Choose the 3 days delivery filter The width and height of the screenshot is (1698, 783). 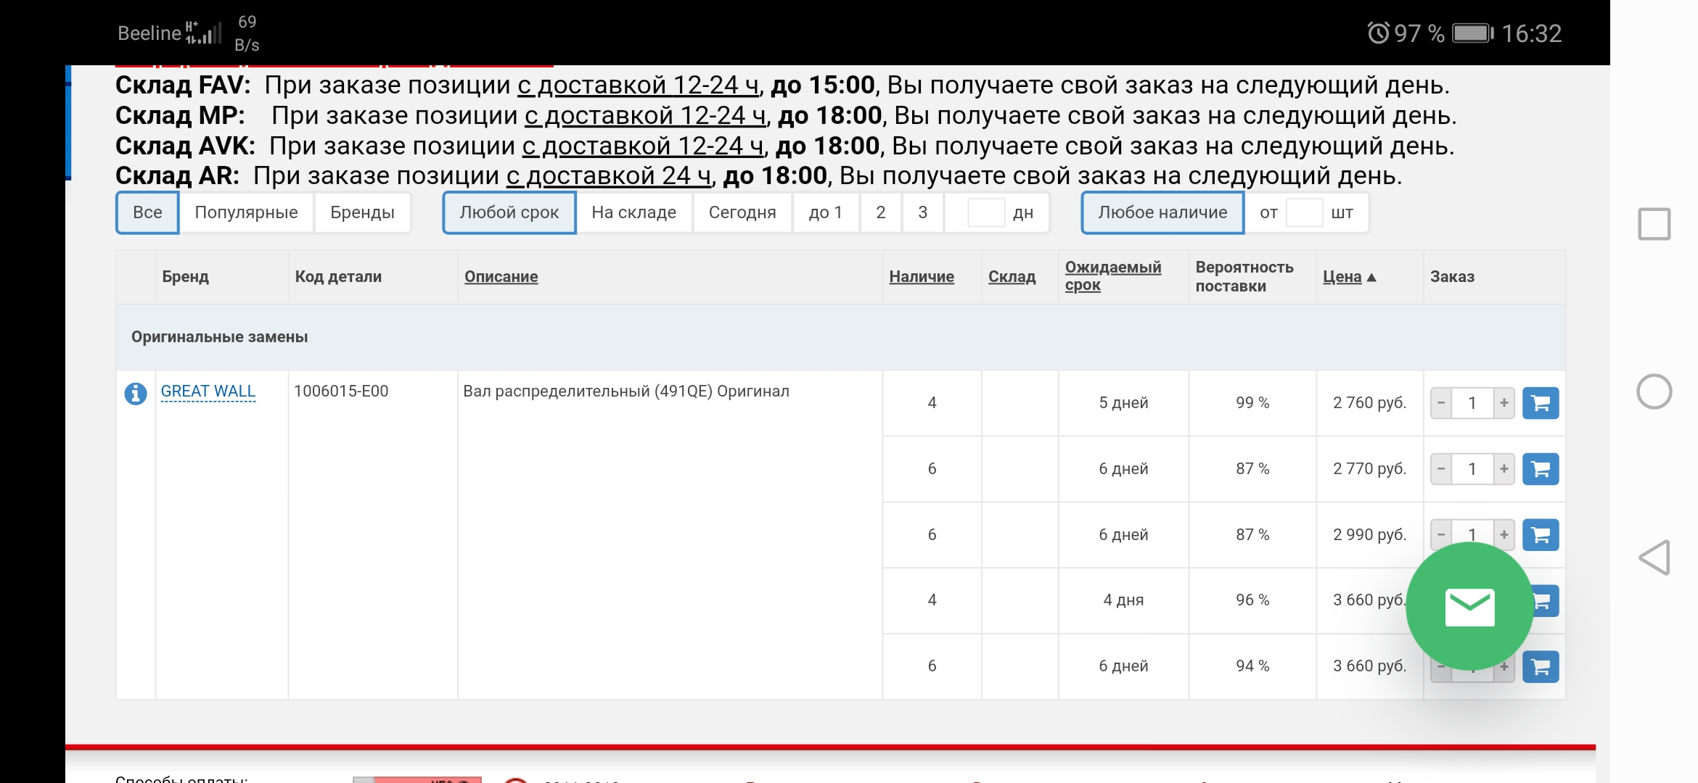coord(923,212)
